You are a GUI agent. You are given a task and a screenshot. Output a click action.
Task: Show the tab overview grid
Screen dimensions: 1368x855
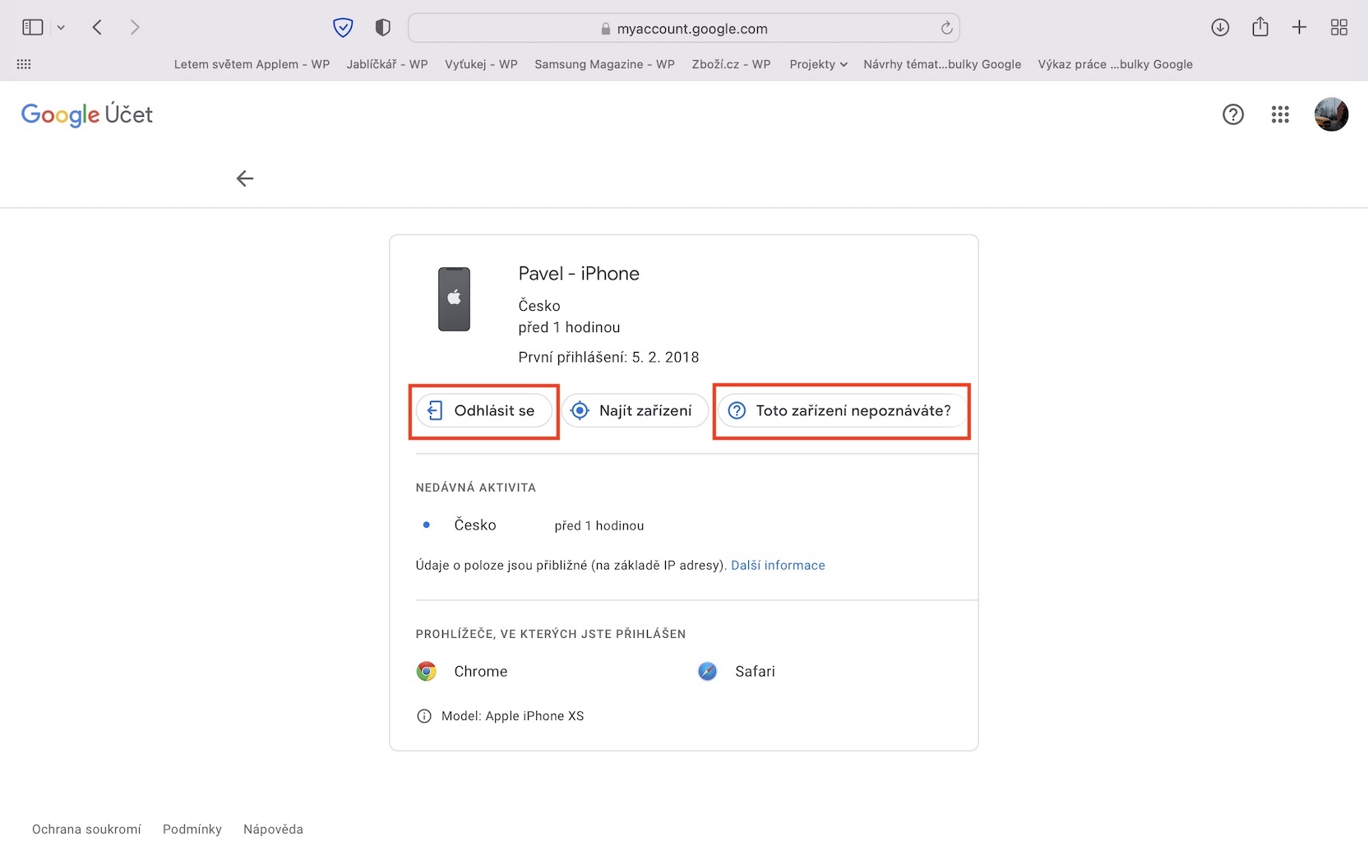tap(1338, 28)
